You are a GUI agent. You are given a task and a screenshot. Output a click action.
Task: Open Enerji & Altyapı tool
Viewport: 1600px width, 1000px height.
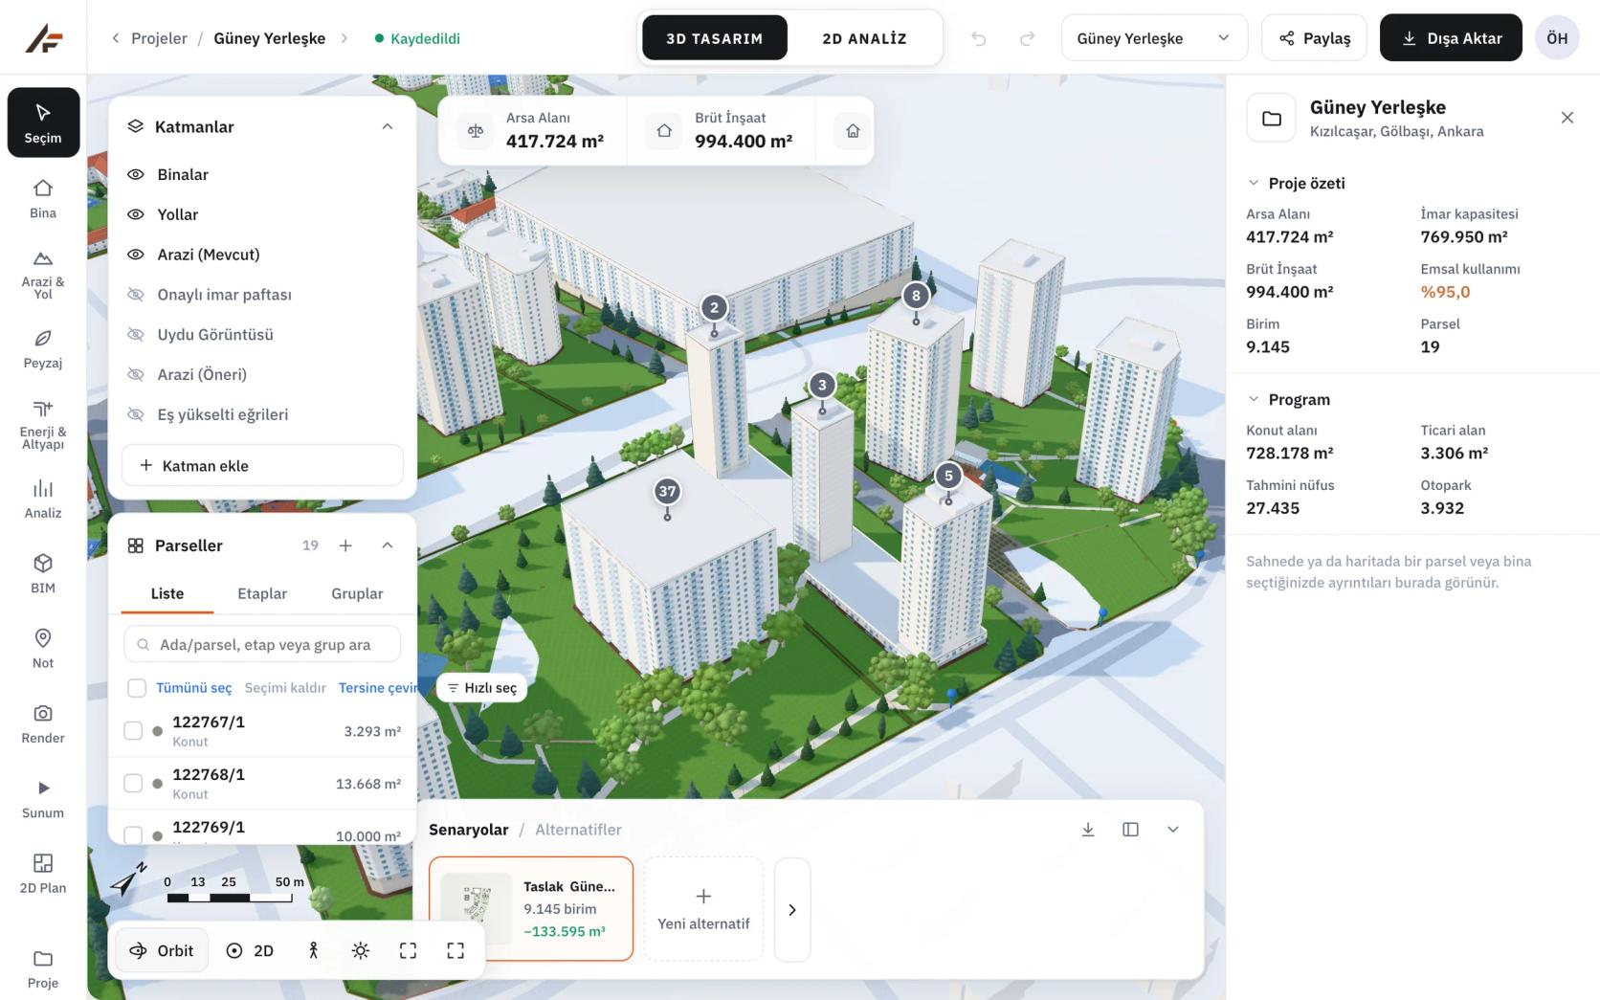pos(43,424)
